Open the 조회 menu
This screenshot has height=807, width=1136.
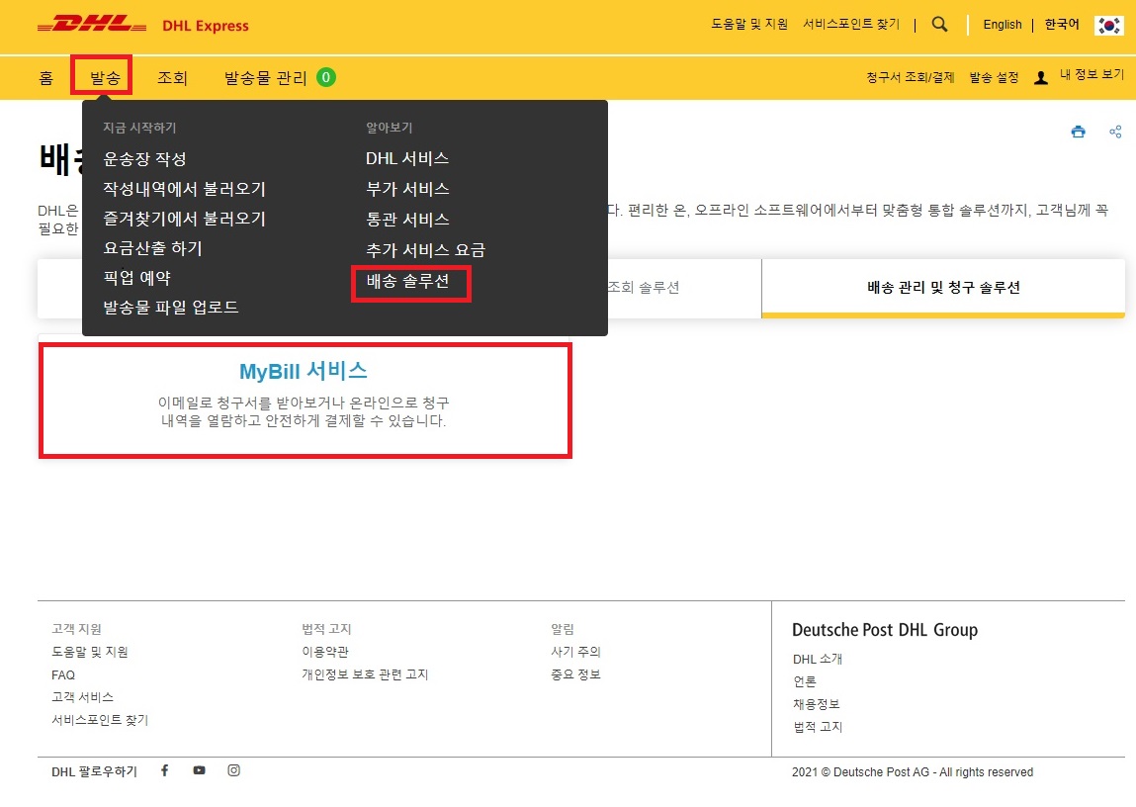click(x=172, y=77)
